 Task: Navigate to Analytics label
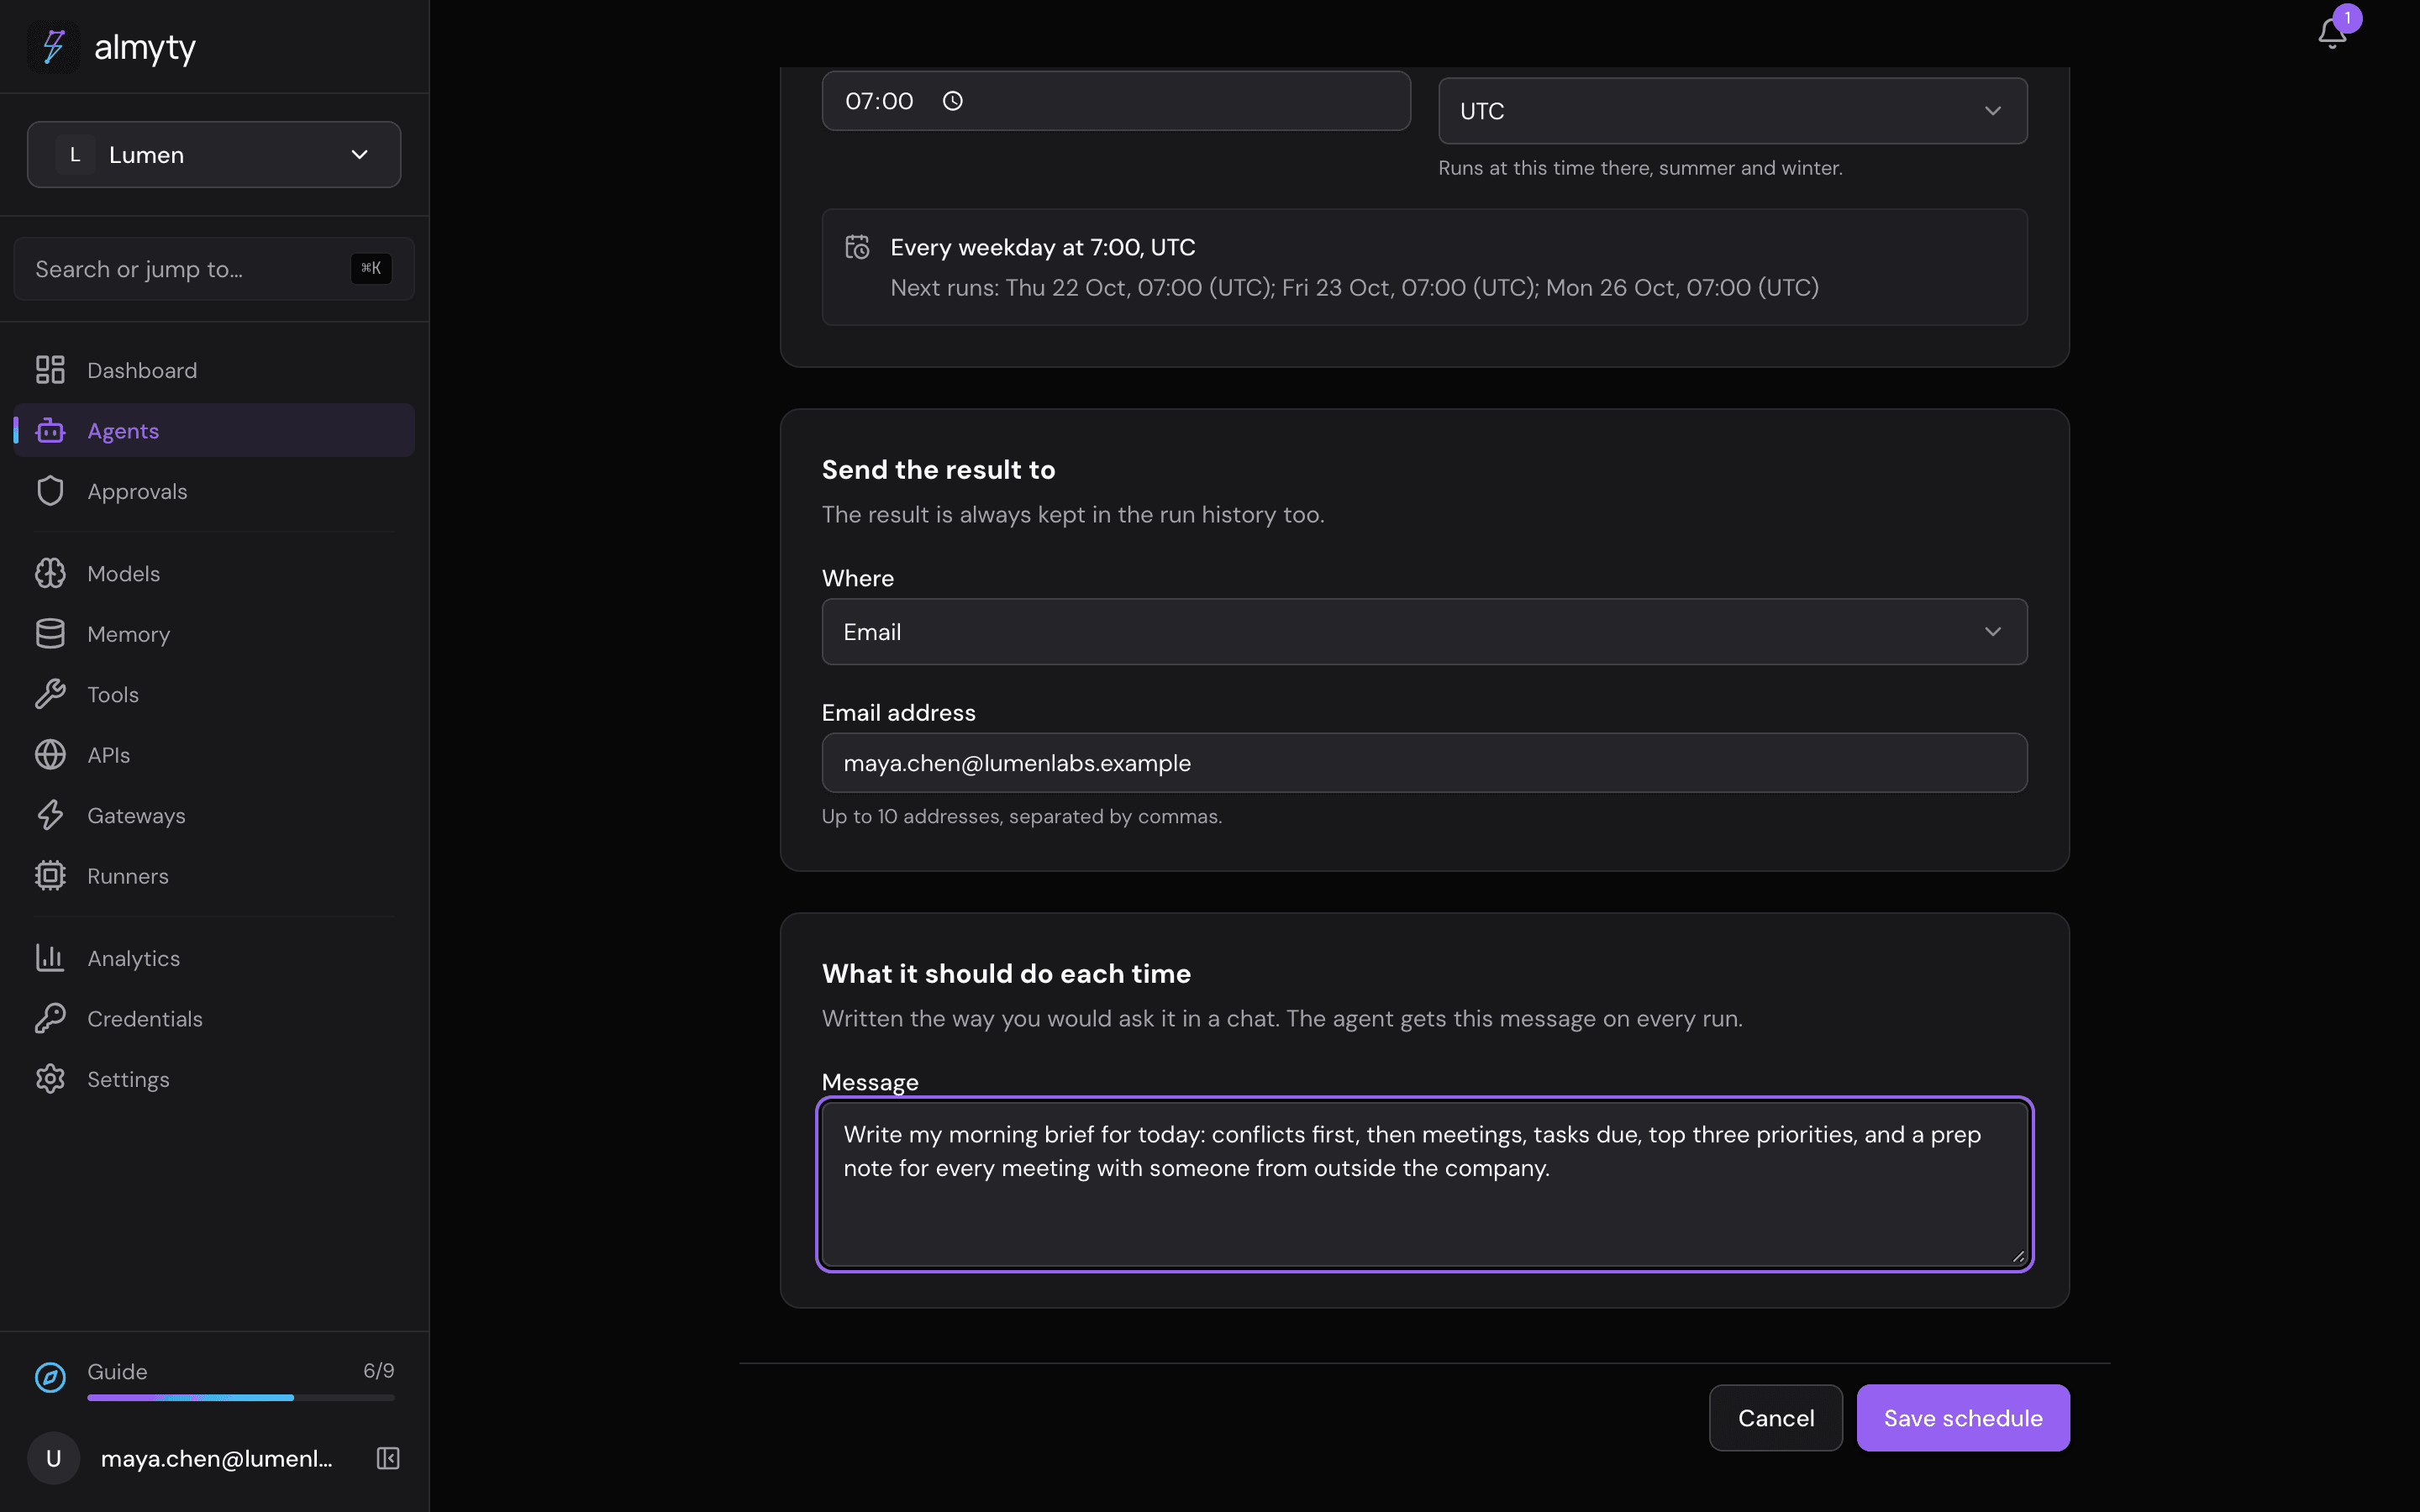(133, 958)
